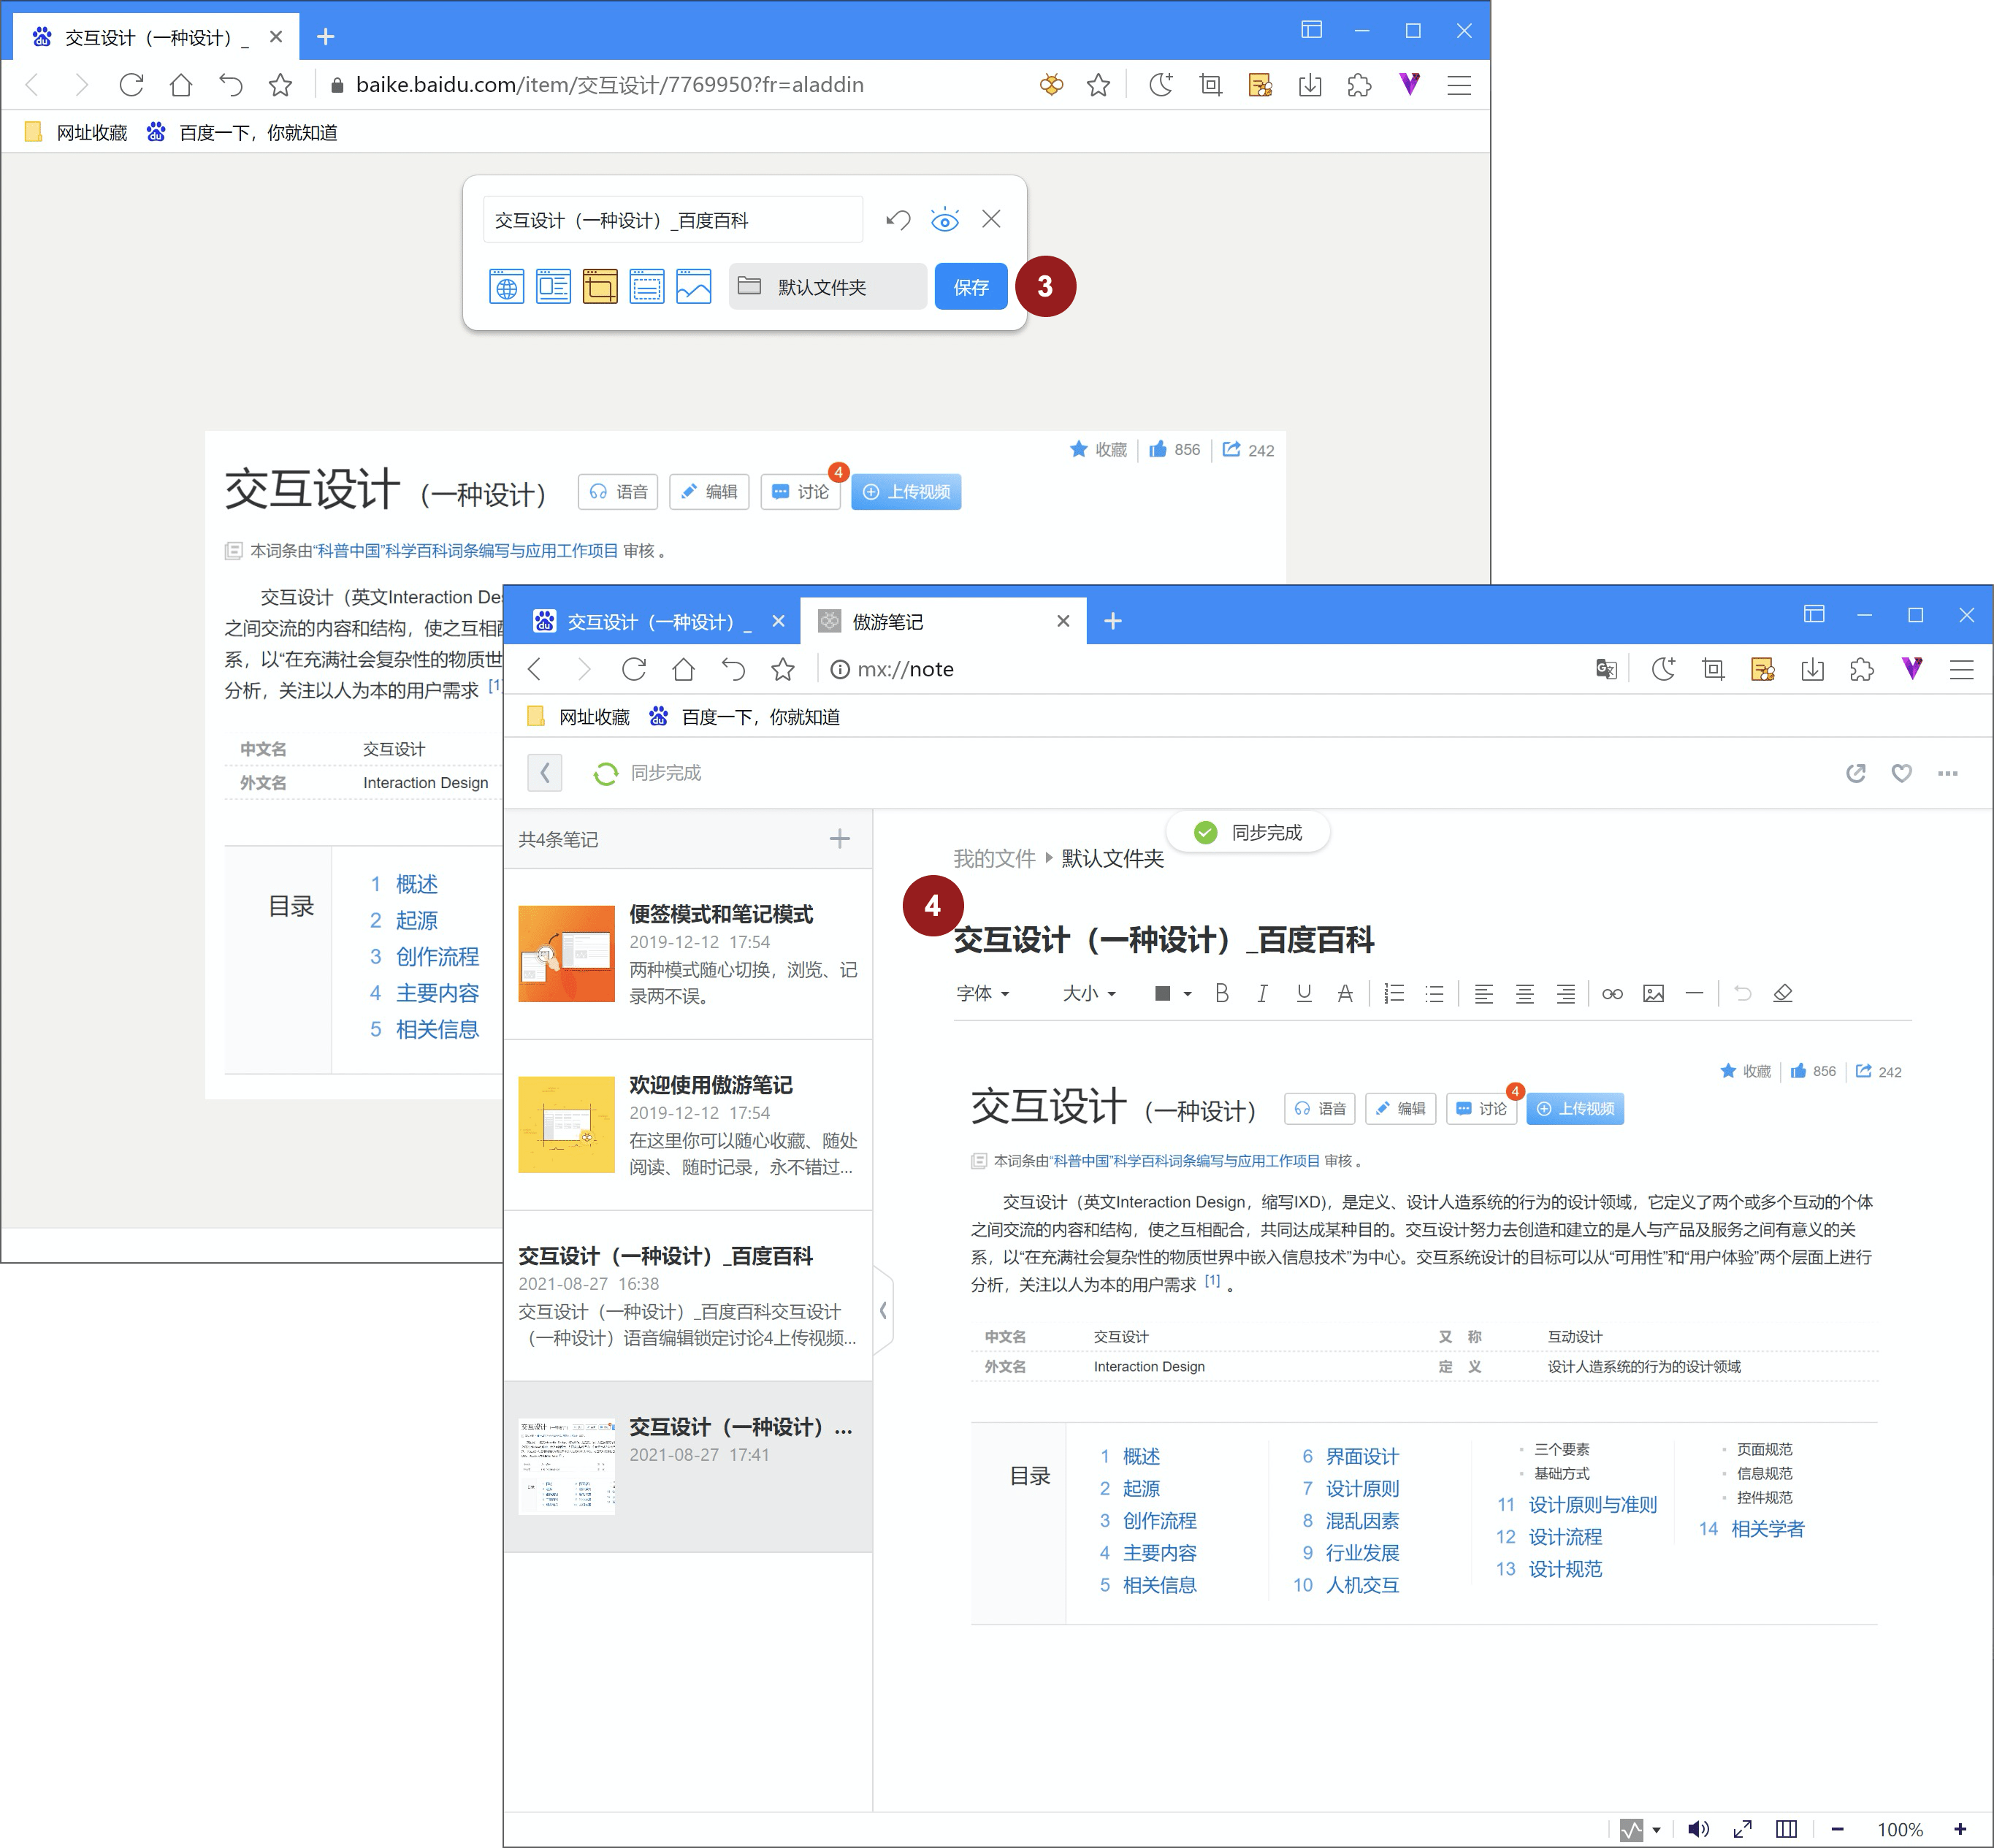Select the note dated 2021-08-27 16:38

coord(688,1297)
